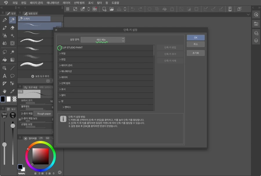Open the 레이어 menu in menu bar

pyautogui.click(x=66, y=3)
